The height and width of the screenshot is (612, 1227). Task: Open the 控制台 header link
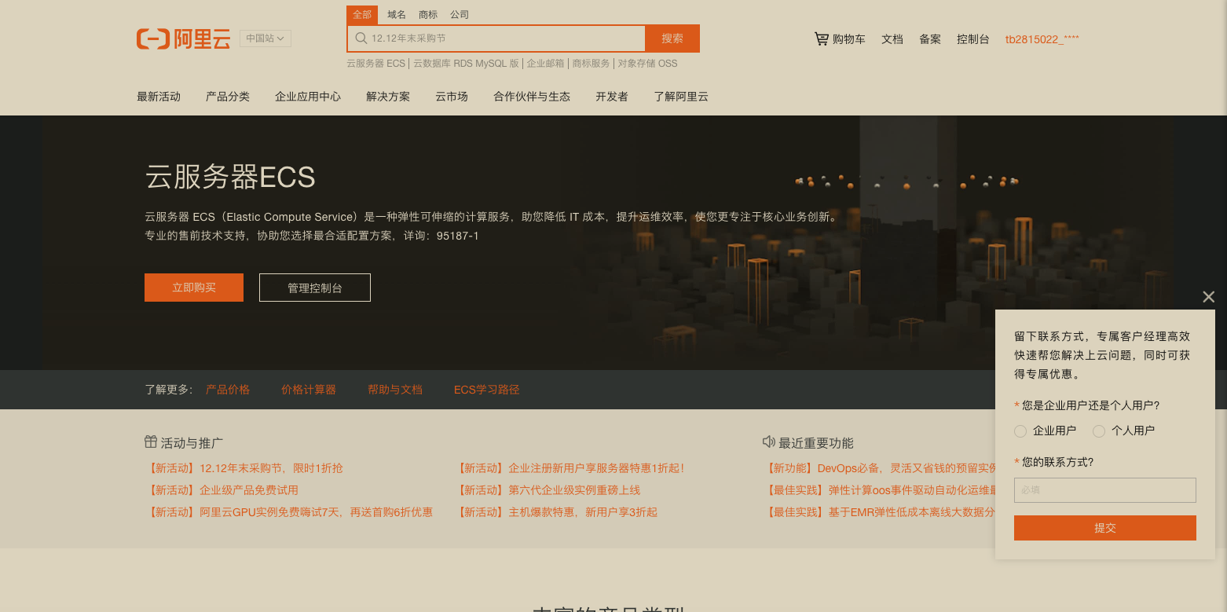(x=973, y=38)
